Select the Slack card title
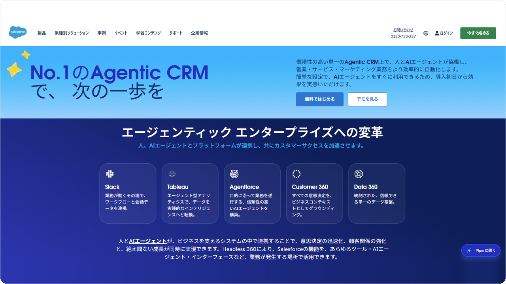Screen dimensions: 506x284 pyautogui.click(x=112, y=187)
